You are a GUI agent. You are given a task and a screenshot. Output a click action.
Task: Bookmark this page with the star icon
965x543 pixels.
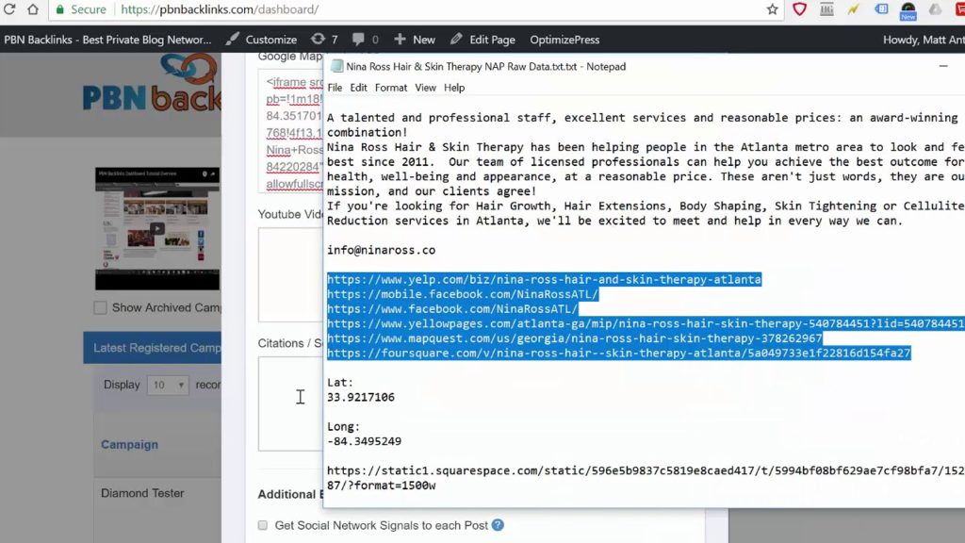[x=773, y=9]
